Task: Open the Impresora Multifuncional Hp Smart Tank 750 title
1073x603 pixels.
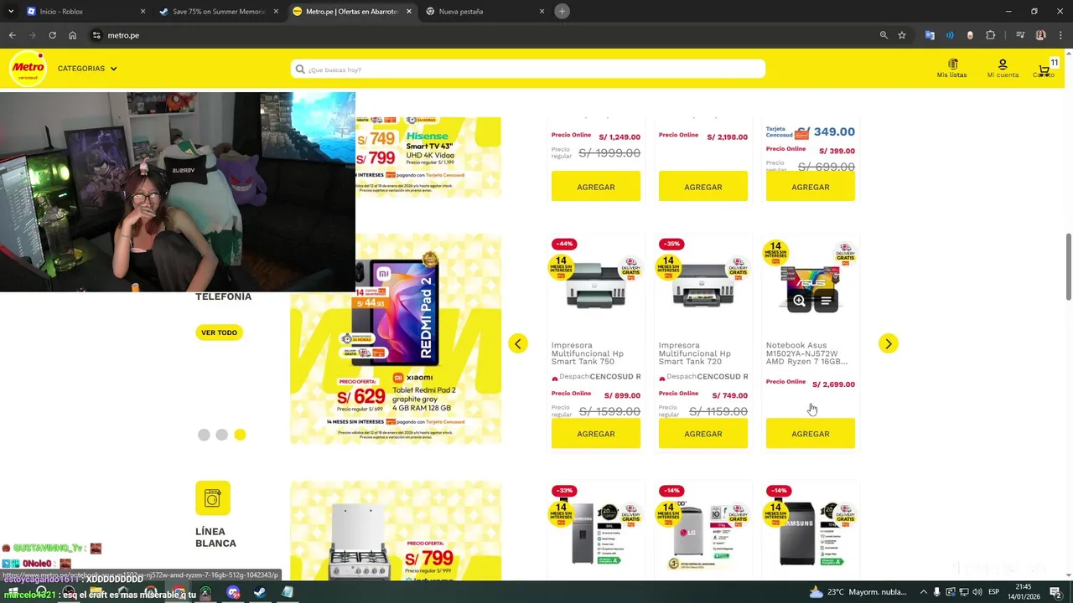Action: (588, 353)
